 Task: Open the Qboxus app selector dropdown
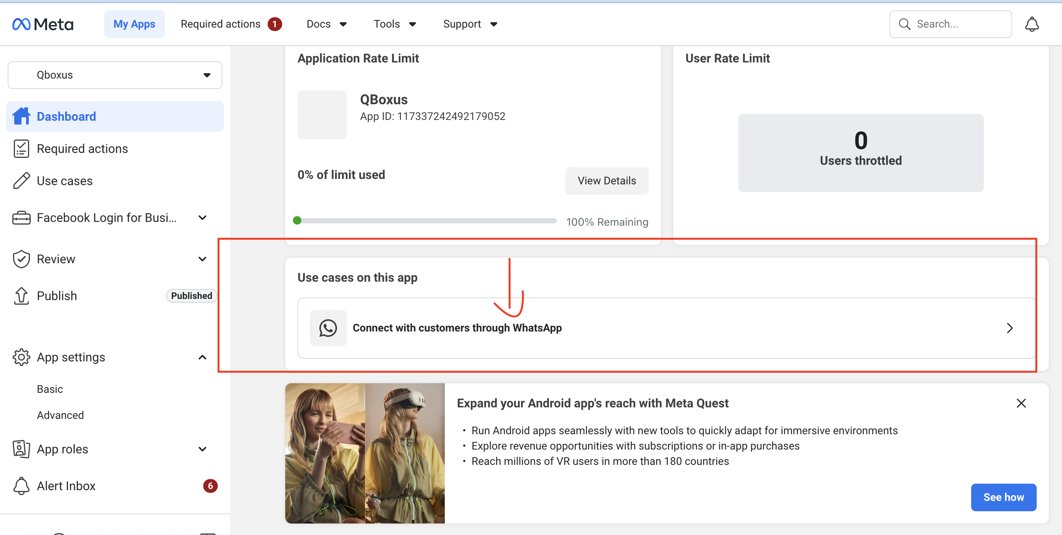tap(115, 75)
